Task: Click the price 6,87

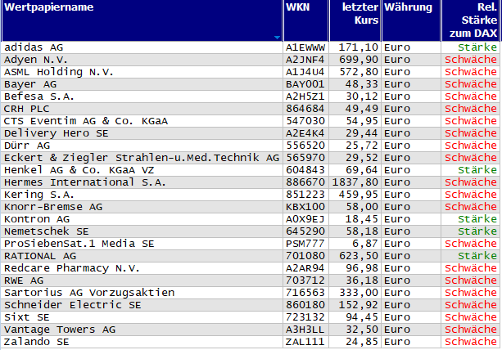Action: click(x=365, y=244)
